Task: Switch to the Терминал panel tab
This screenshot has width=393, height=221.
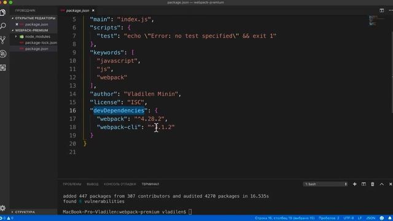Action: [150, 184]
